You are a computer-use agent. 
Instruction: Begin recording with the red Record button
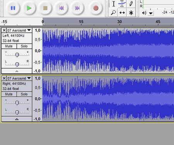click(x=96, y=8)
